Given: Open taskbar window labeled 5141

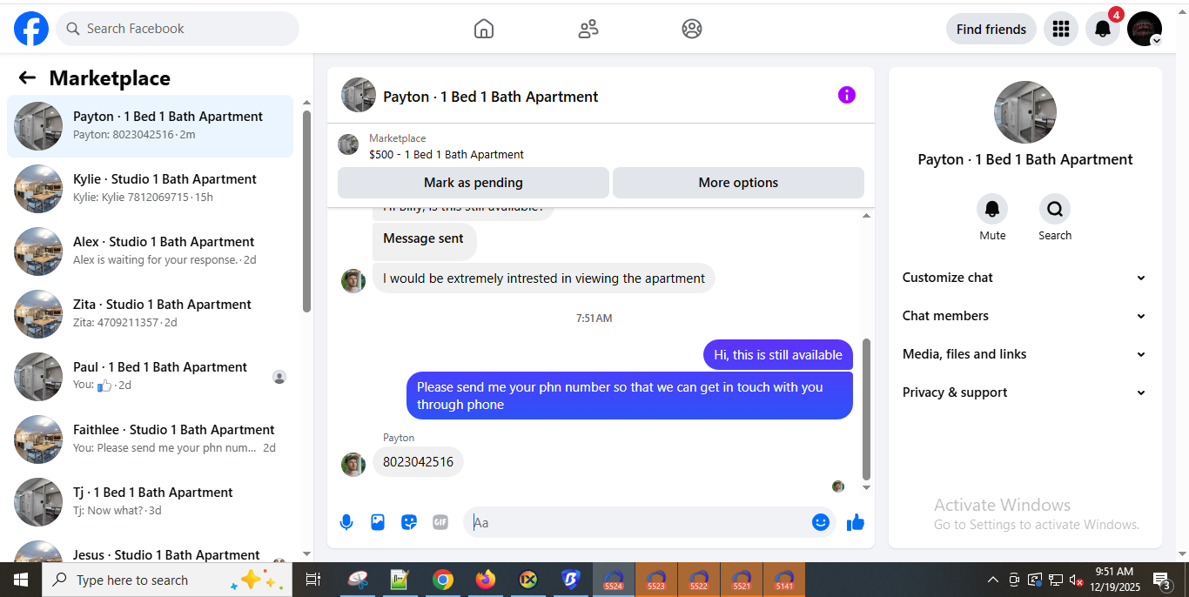Looking at the screenshot, I should [784, 580].
